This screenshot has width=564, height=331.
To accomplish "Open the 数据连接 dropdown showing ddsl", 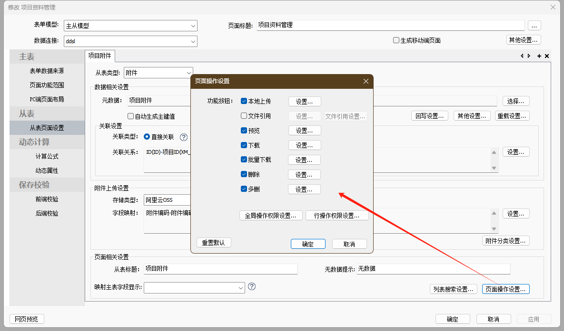I will [x=193, y=41].
